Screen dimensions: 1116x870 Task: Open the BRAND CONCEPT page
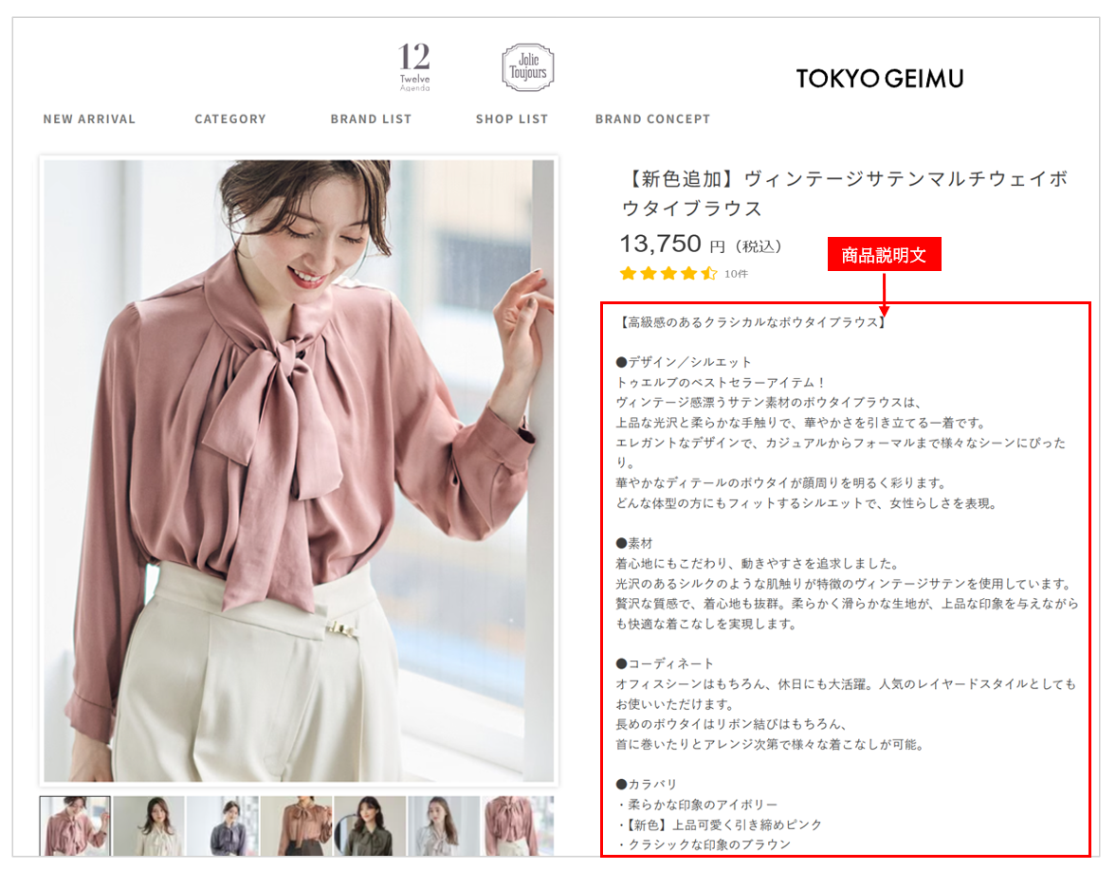652,118
